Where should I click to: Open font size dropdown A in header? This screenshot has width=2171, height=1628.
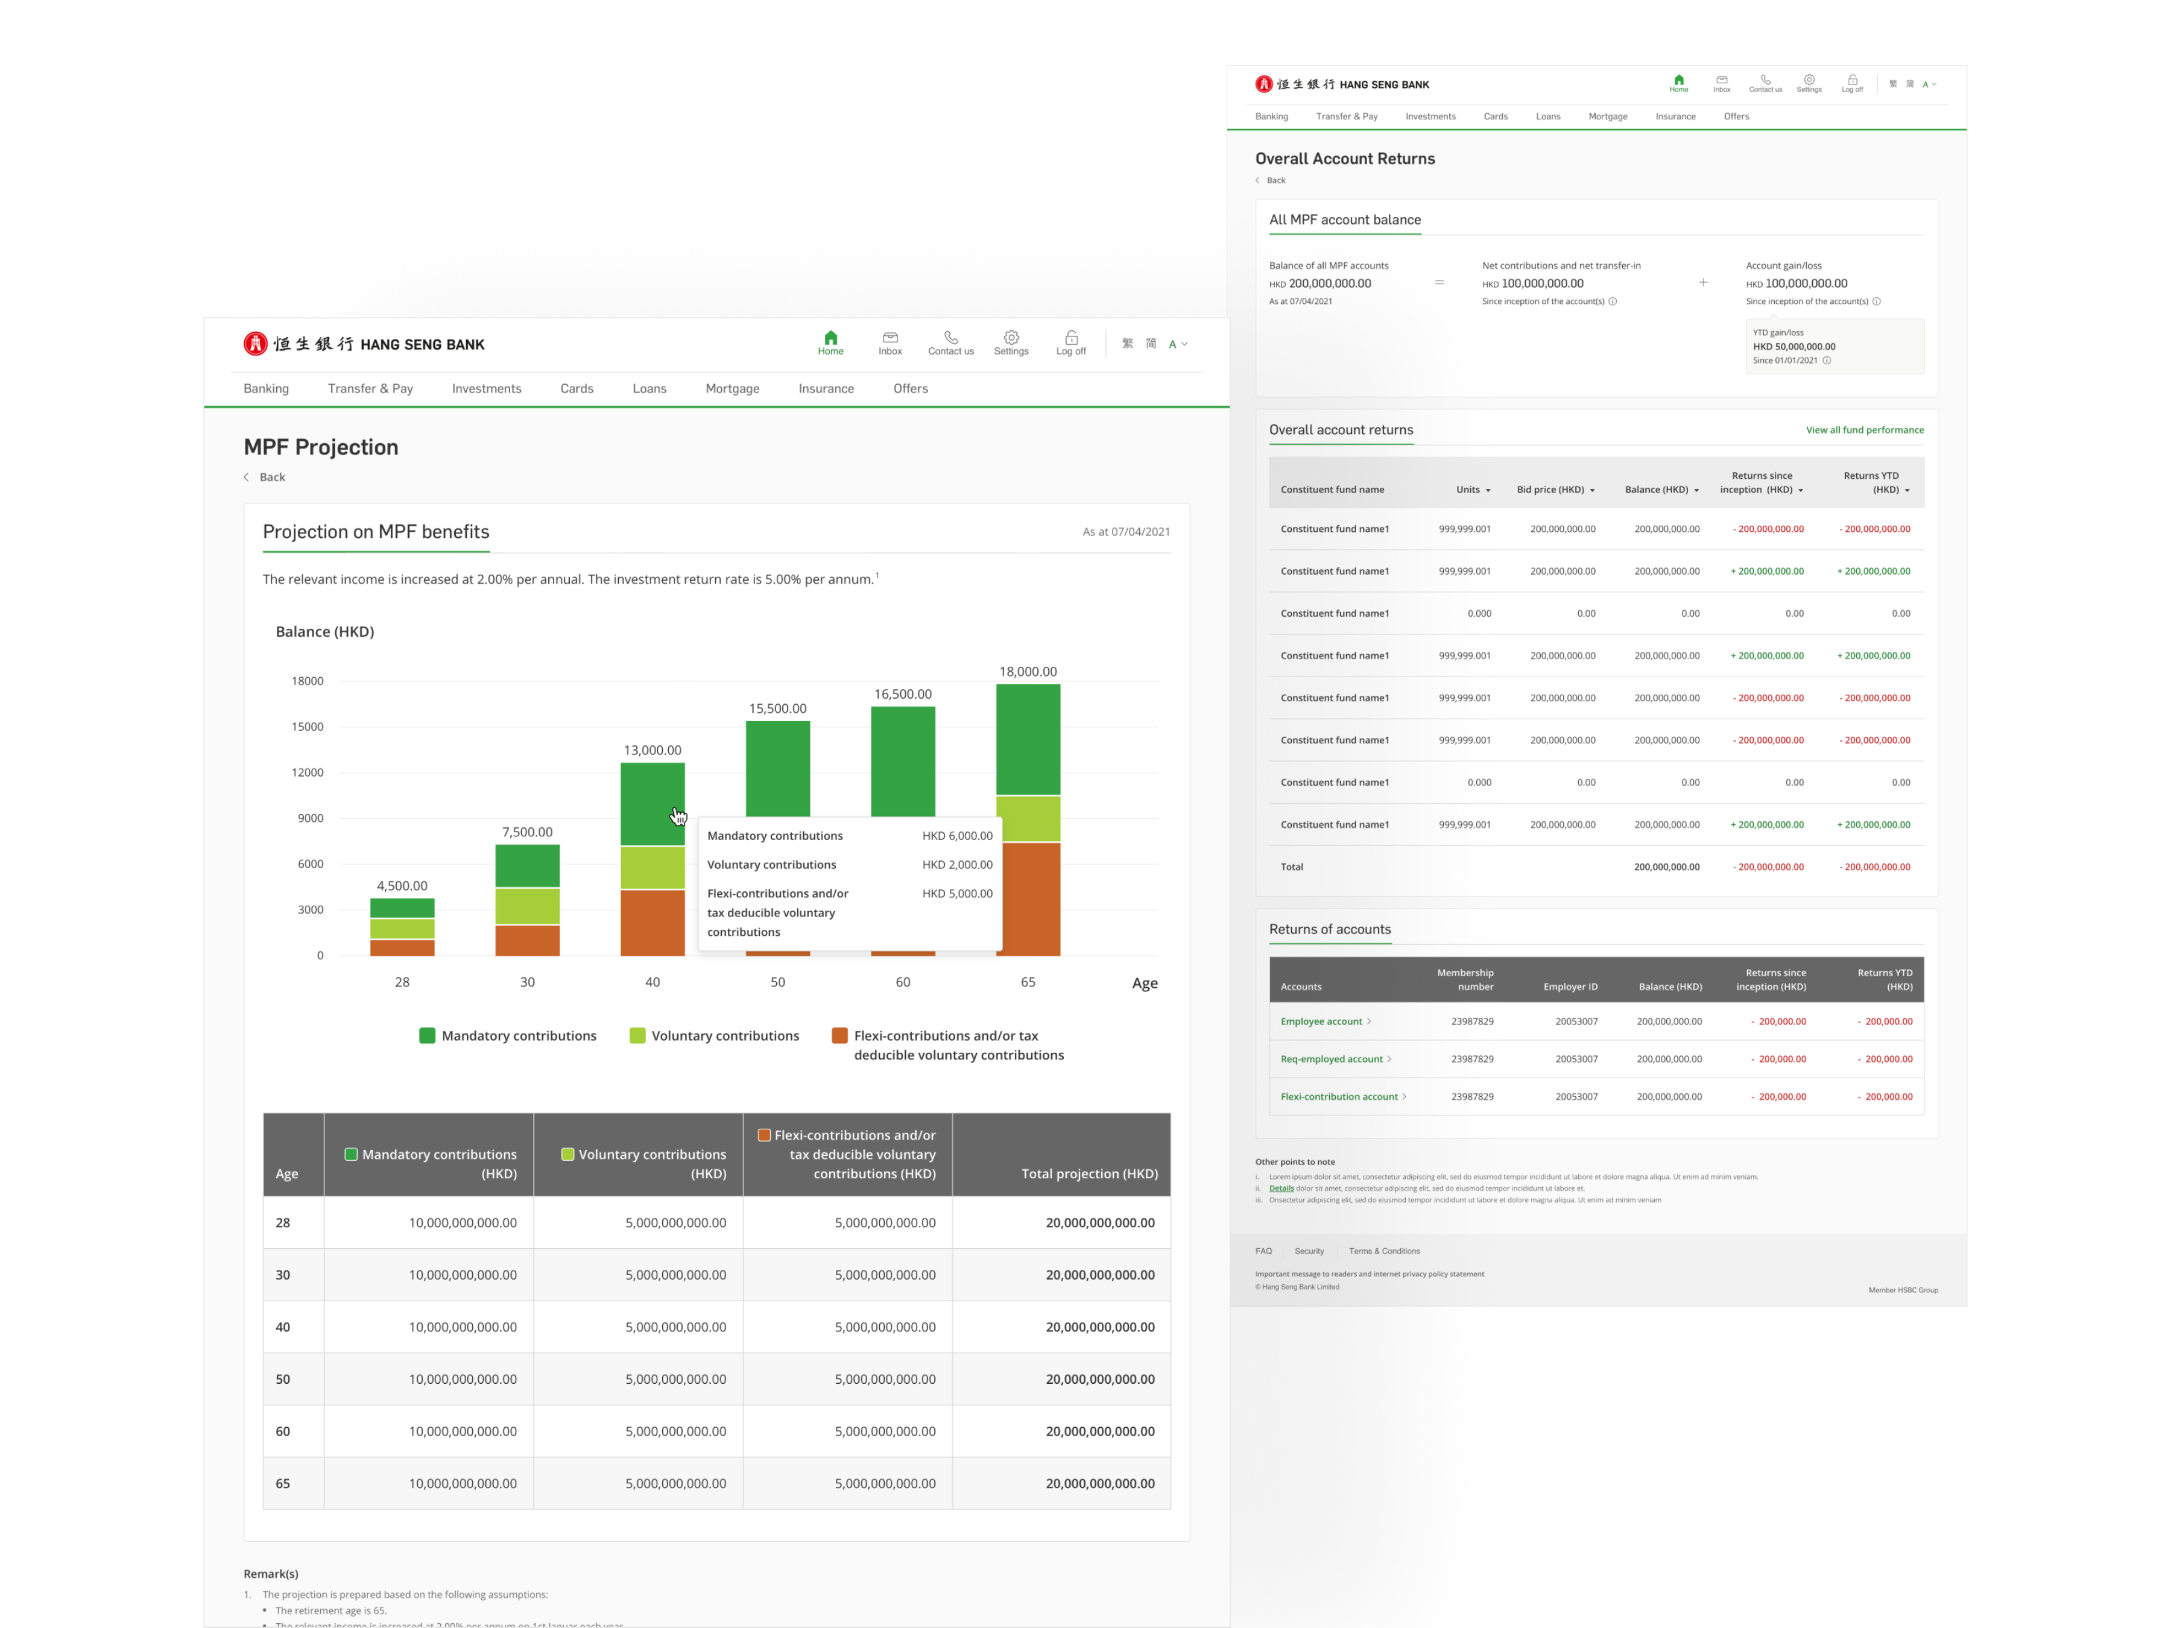[x=1178, y=344]
